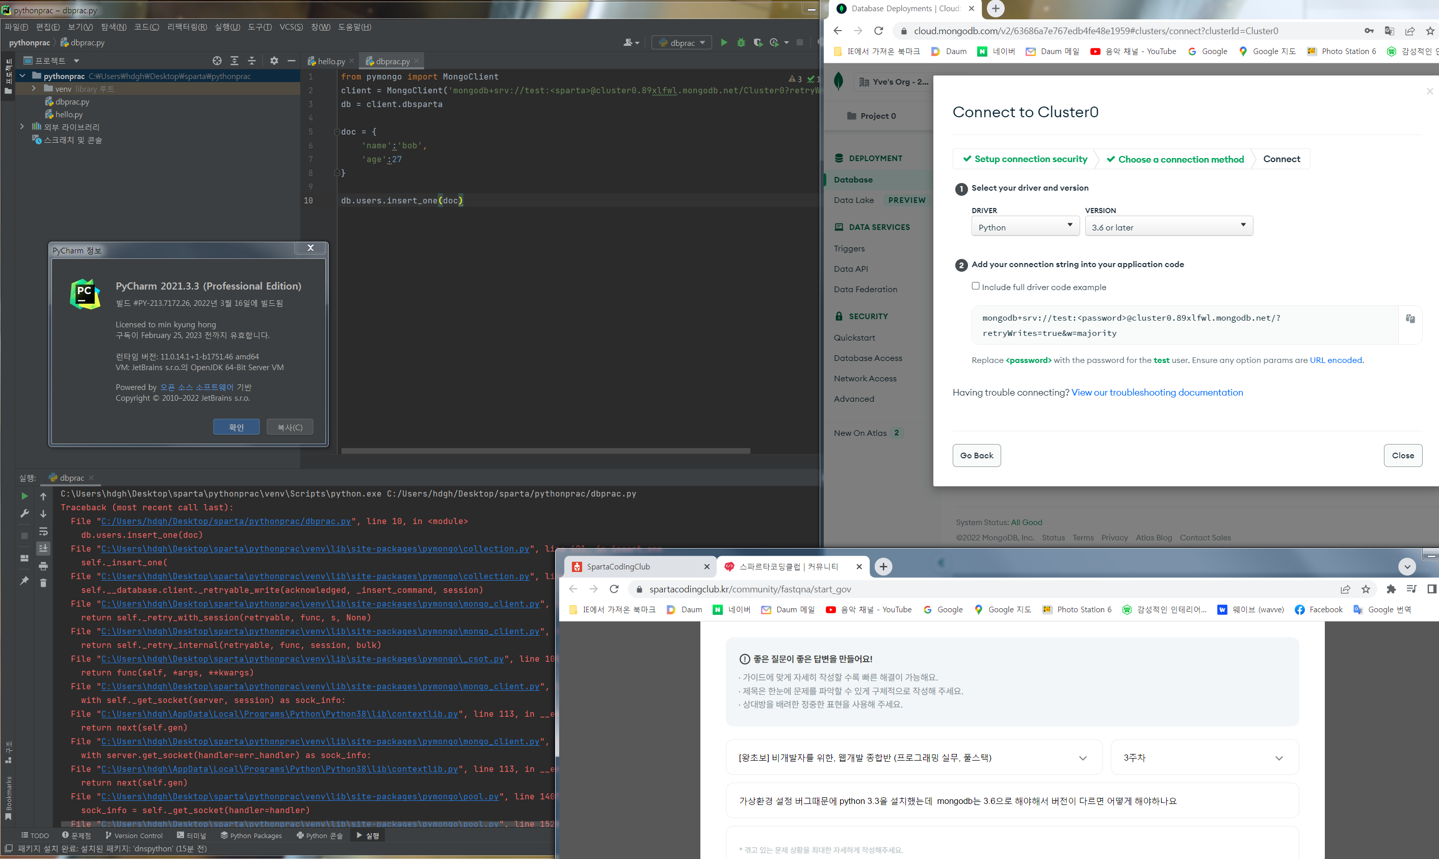1439x859 pixels.
Task: Select dbprac.py in the project tree
Action: coord(72,102)
